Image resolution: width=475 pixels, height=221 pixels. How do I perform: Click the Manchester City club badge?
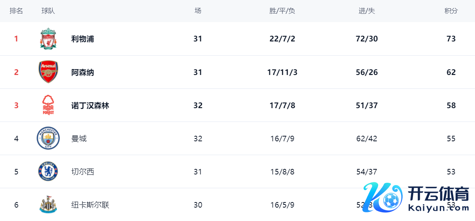tap(48, 139)
